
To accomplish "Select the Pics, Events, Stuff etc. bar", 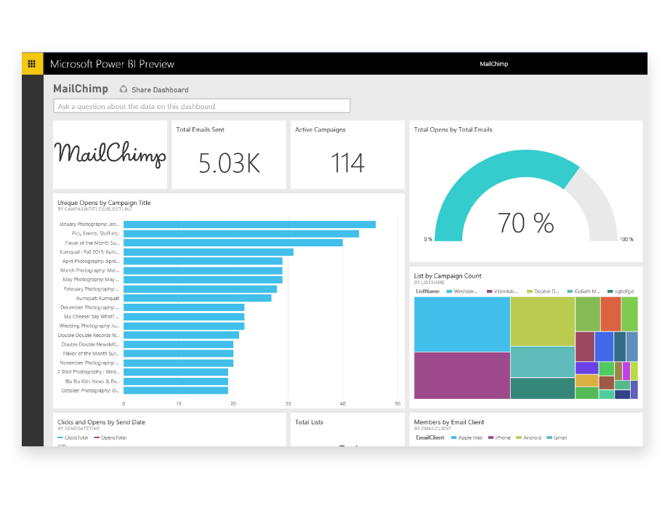I will (241, 234).
